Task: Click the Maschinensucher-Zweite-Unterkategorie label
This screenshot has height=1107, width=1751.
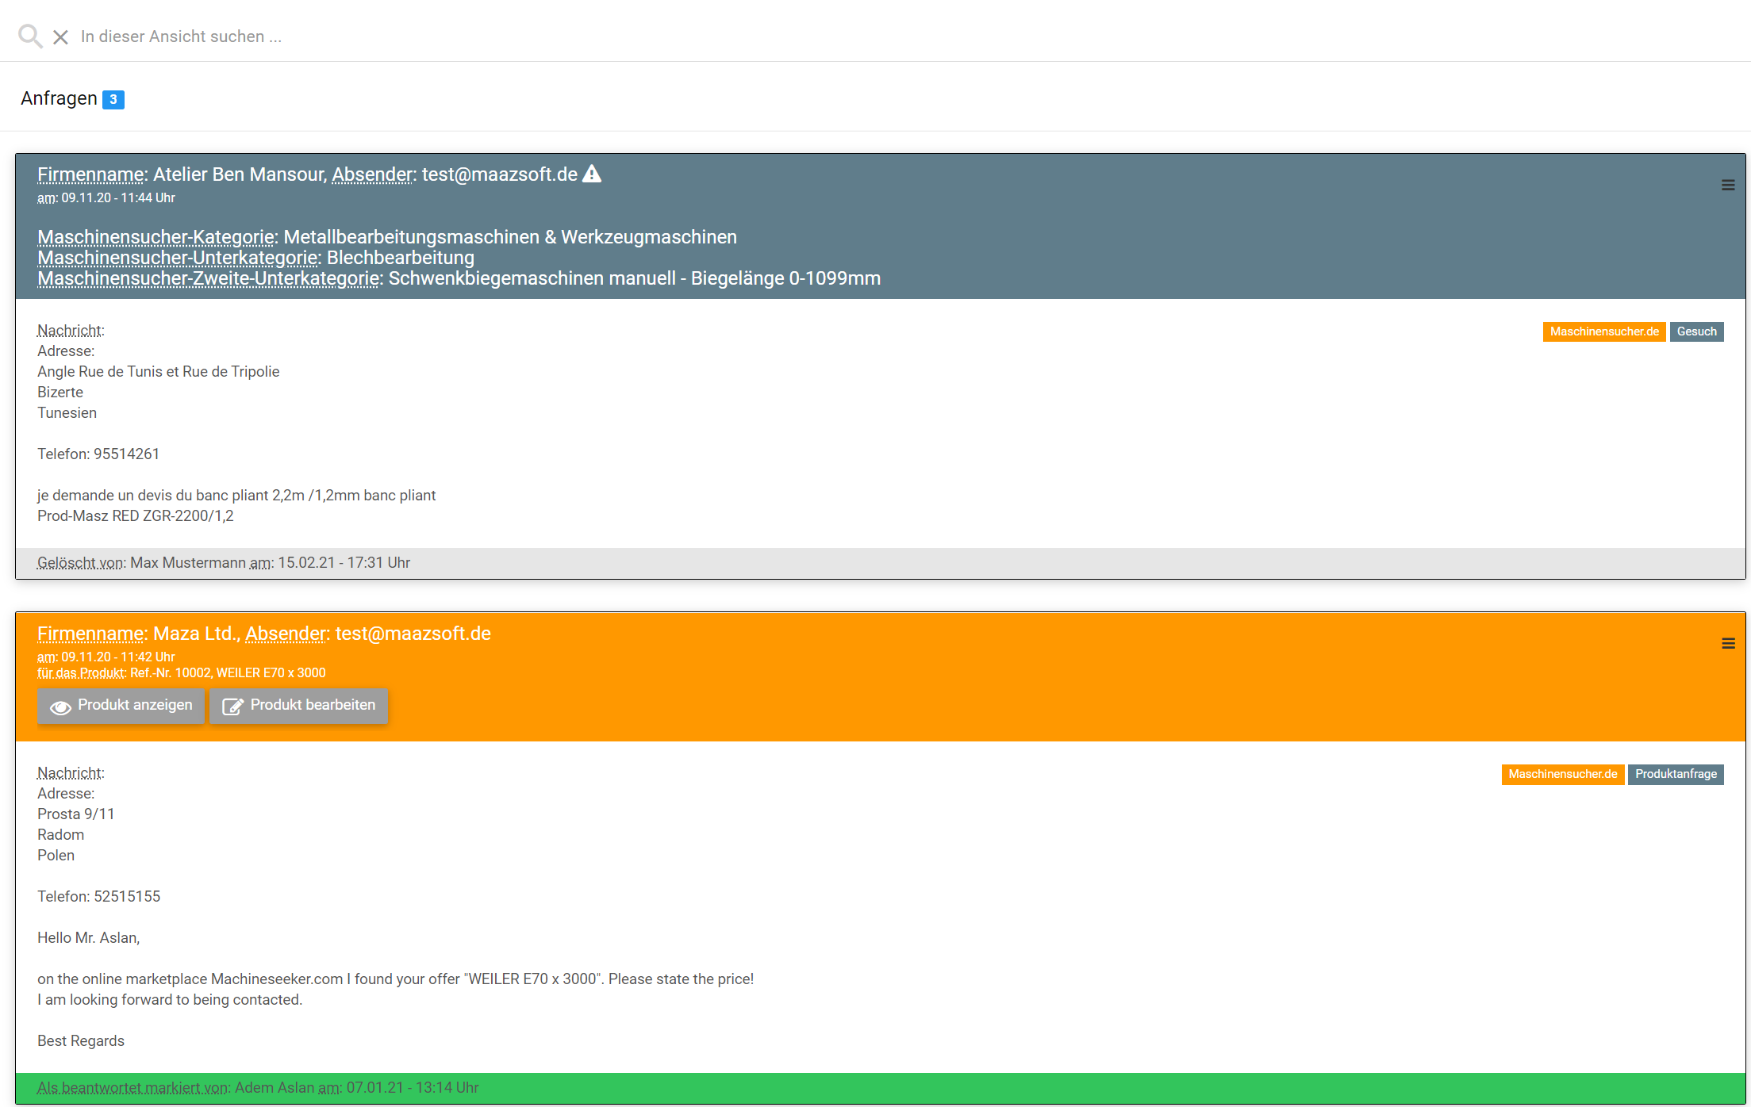Action: point(209,278)
